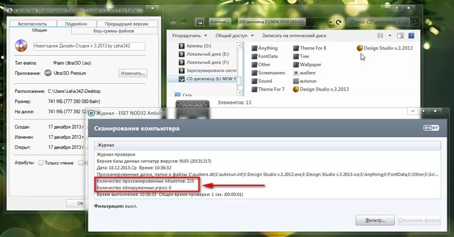Toggle the Только чтение checkbox
This screenshot has width=454, height=237.
(x=41, y=163)
